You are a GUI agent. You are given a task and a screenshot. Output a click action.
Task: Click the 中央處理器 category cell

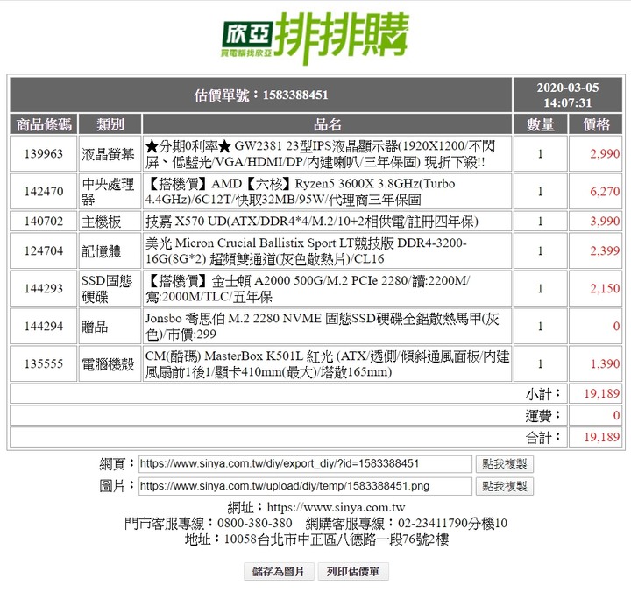(108, 192)
